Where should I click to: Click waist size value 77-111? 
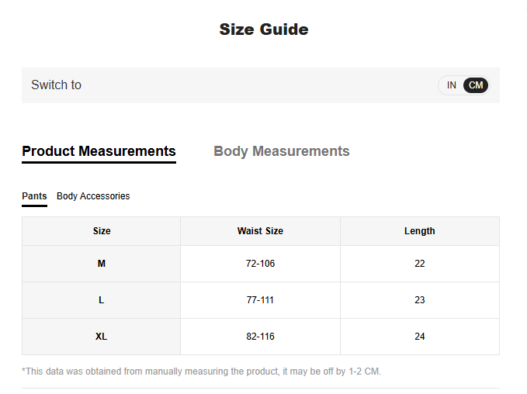(x=260, y=300)
